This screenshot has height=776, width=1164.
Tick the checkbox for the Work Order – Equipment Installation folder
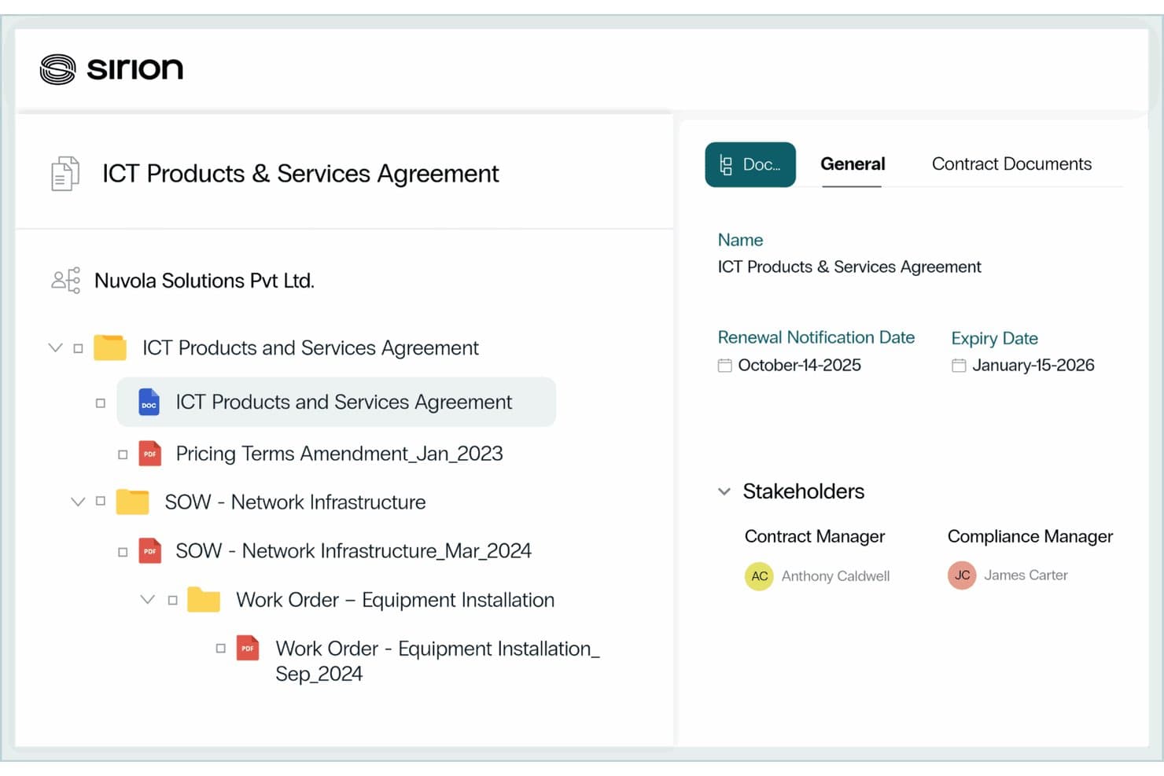pyautogui.click(x=172, y=601)
